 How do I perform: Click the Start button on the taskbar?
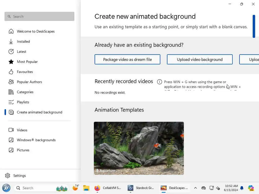[x=6, y=188]
